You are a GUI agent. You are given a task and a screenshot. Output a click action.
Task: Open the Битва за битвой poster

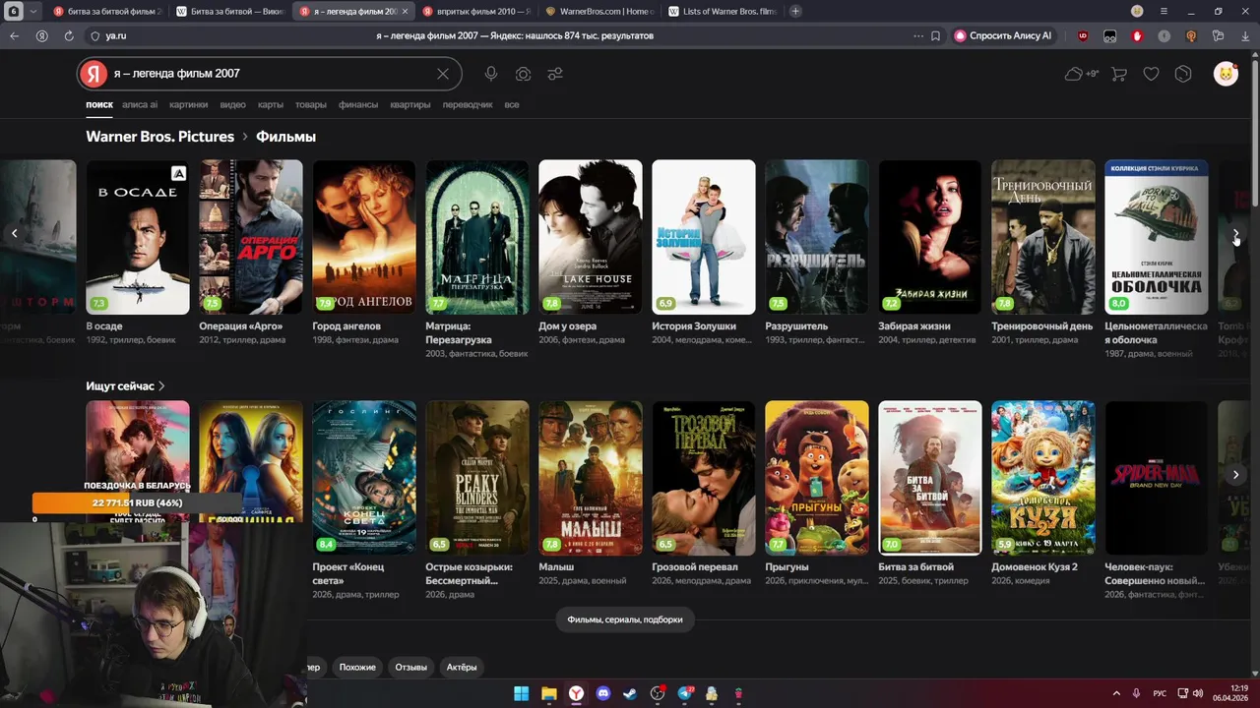[x=930, y=478]
